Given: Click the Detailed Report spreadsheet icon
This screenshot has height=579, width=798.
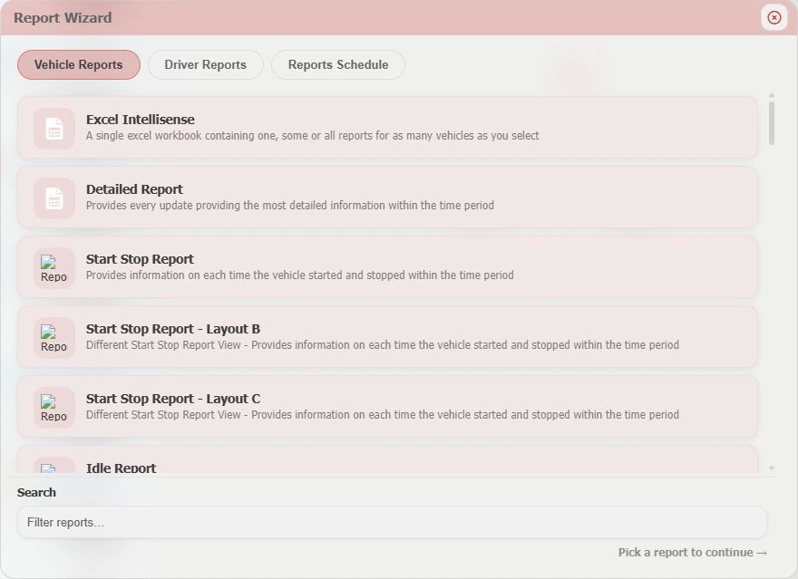Looking at the screenshot, I should click(54, 198).
